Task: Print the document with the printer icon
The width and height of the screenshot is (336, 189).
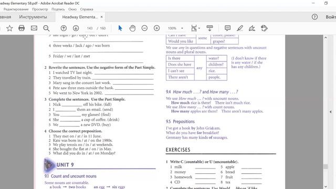Action: 22,28
